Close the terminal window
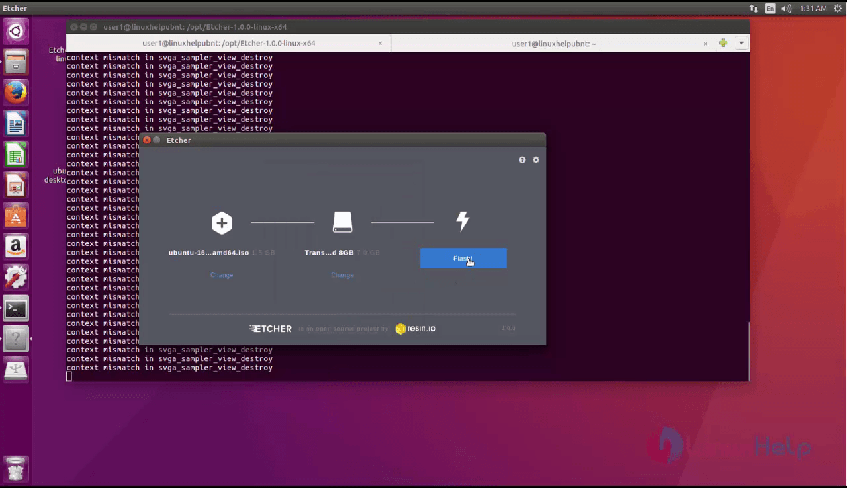 [73, 27]
